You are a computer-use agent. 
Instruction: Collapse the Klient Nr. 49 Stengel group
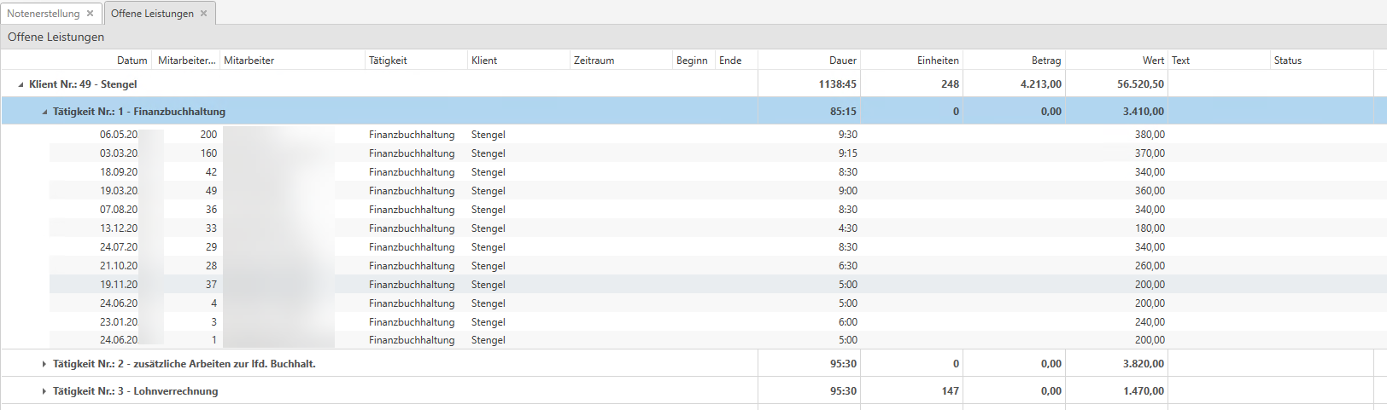pyautogui.click(x=20, y=84)
